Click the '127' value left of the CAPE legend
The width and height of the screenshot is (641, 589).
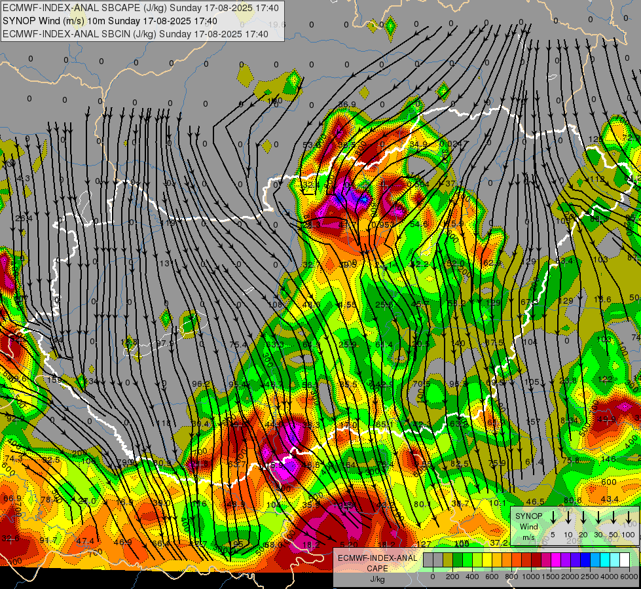click(x=424, y=544)
